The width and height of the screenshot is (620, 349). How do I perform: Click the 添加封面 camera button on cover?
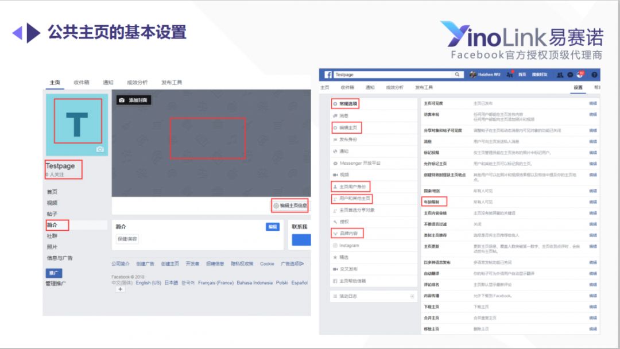click(x=134, y=100)
